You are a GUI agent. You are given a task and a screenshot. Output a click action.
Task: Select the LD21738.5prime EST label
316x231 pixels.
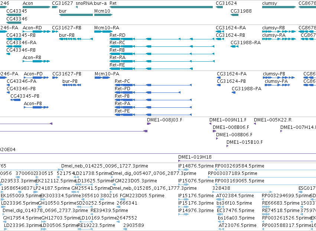tap(92, 173)
